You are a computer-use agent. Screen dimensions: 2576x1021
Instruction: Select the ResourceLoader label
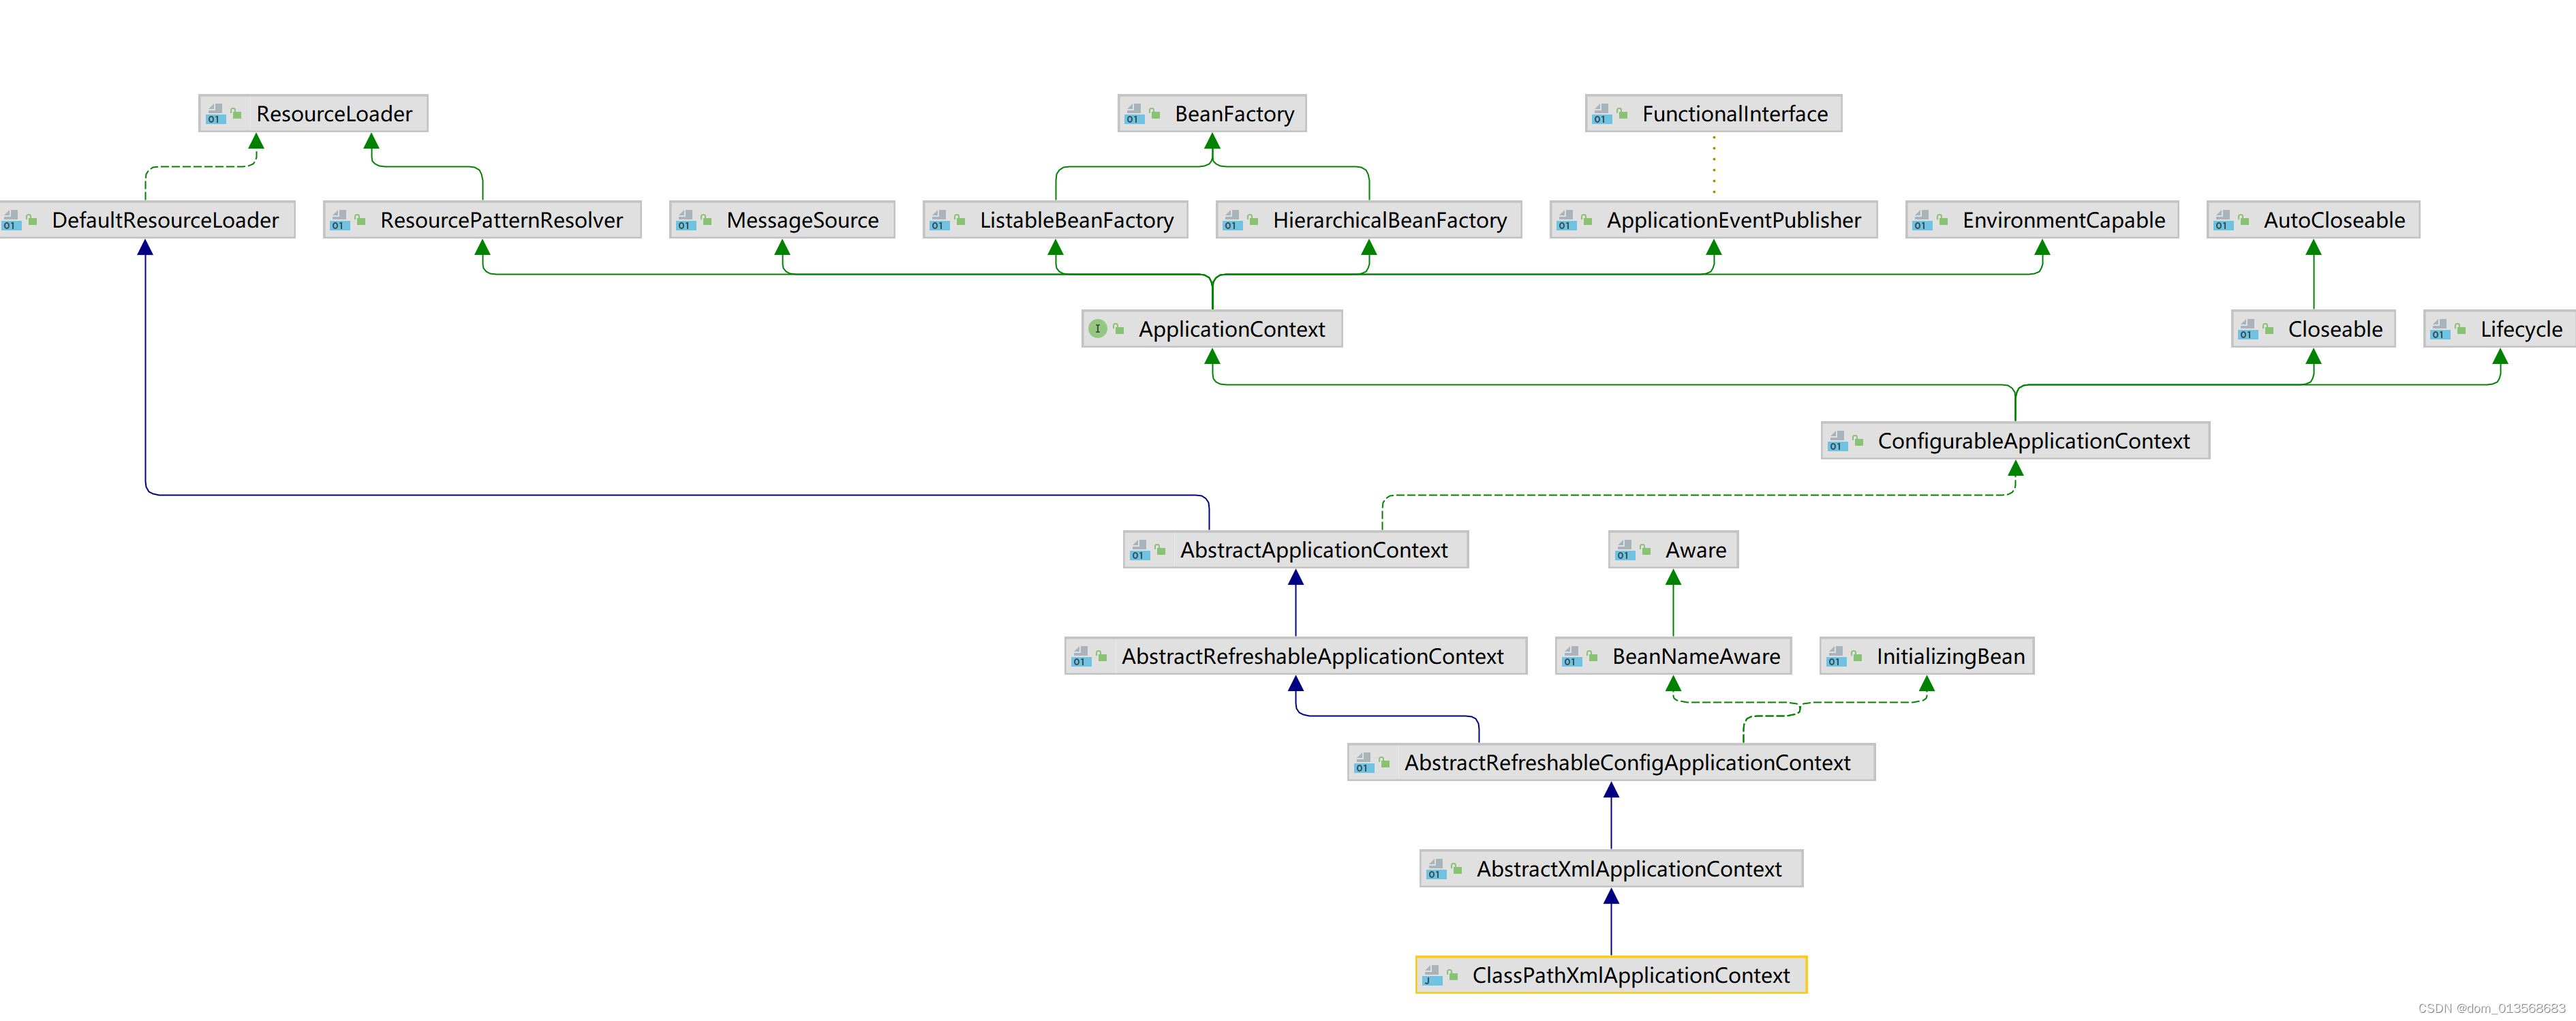[x=334, y=114]
